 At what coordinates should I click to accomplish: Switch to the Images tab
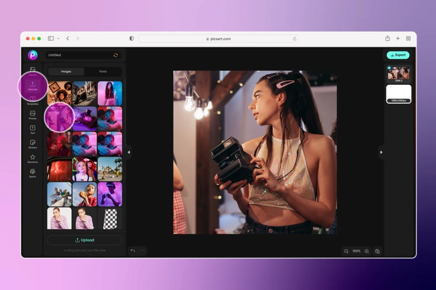[66, 71]
